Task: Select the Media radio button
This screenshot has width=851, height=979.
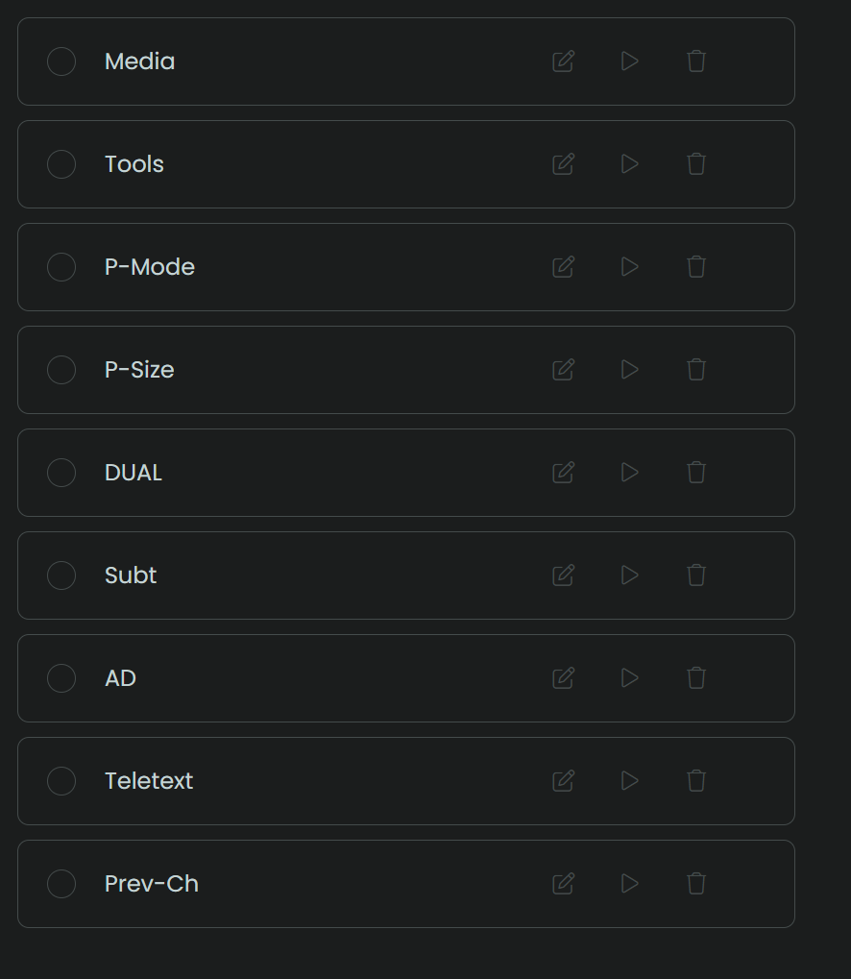Action: (x=61, y=61)
